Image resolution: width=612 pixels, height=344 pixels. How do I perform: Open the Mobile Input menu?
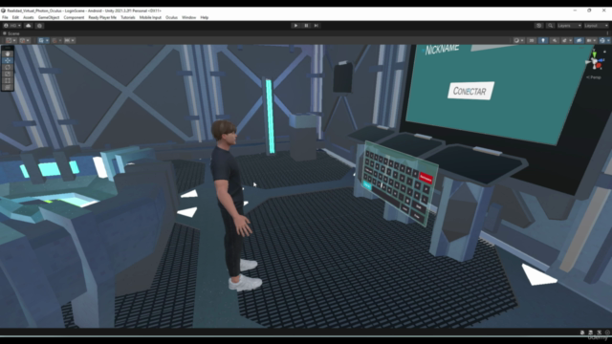coord(150,17)
